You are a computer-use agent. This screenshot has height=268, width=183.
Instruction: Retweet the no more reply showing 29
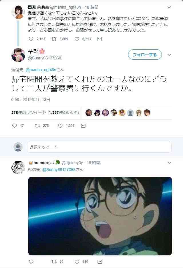(x=54, y=261)
